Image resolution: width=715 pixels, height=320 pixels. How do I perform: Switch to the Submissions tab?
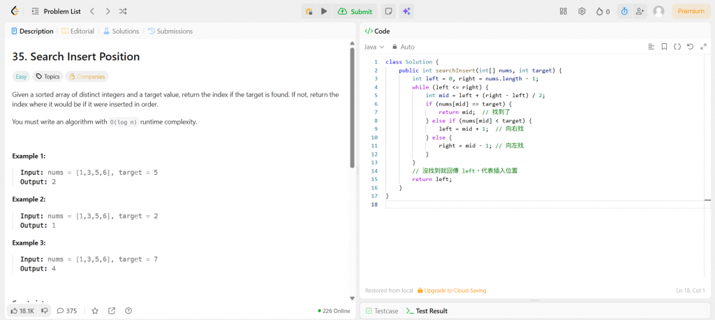pos(170,31)
